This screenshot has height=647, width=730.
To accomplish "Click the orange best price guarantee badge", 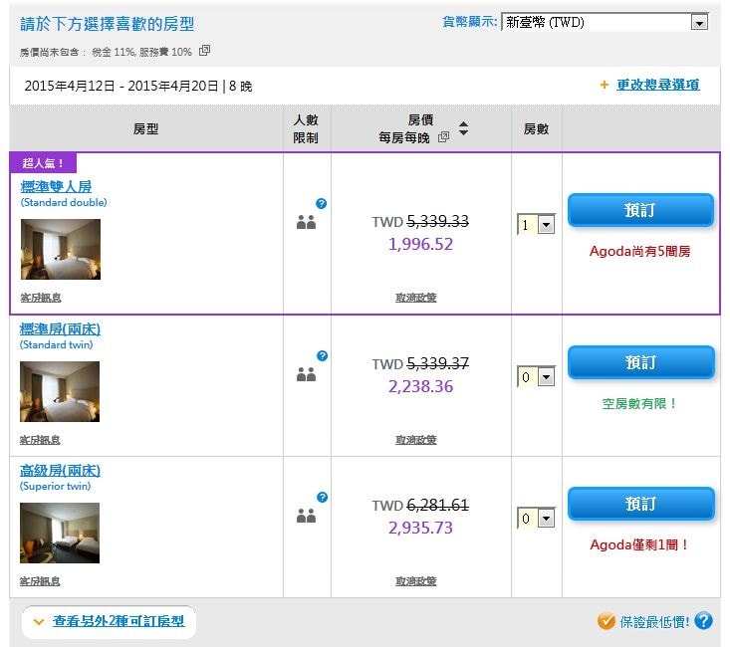I will pos(607,621).
